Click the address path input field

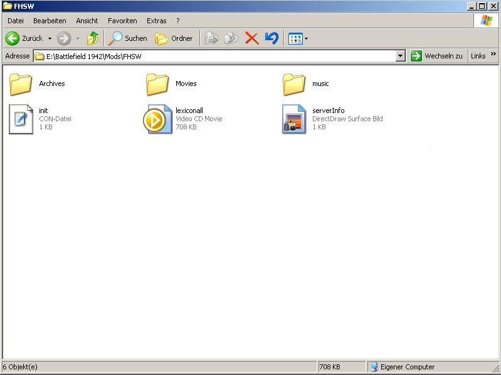213,56
